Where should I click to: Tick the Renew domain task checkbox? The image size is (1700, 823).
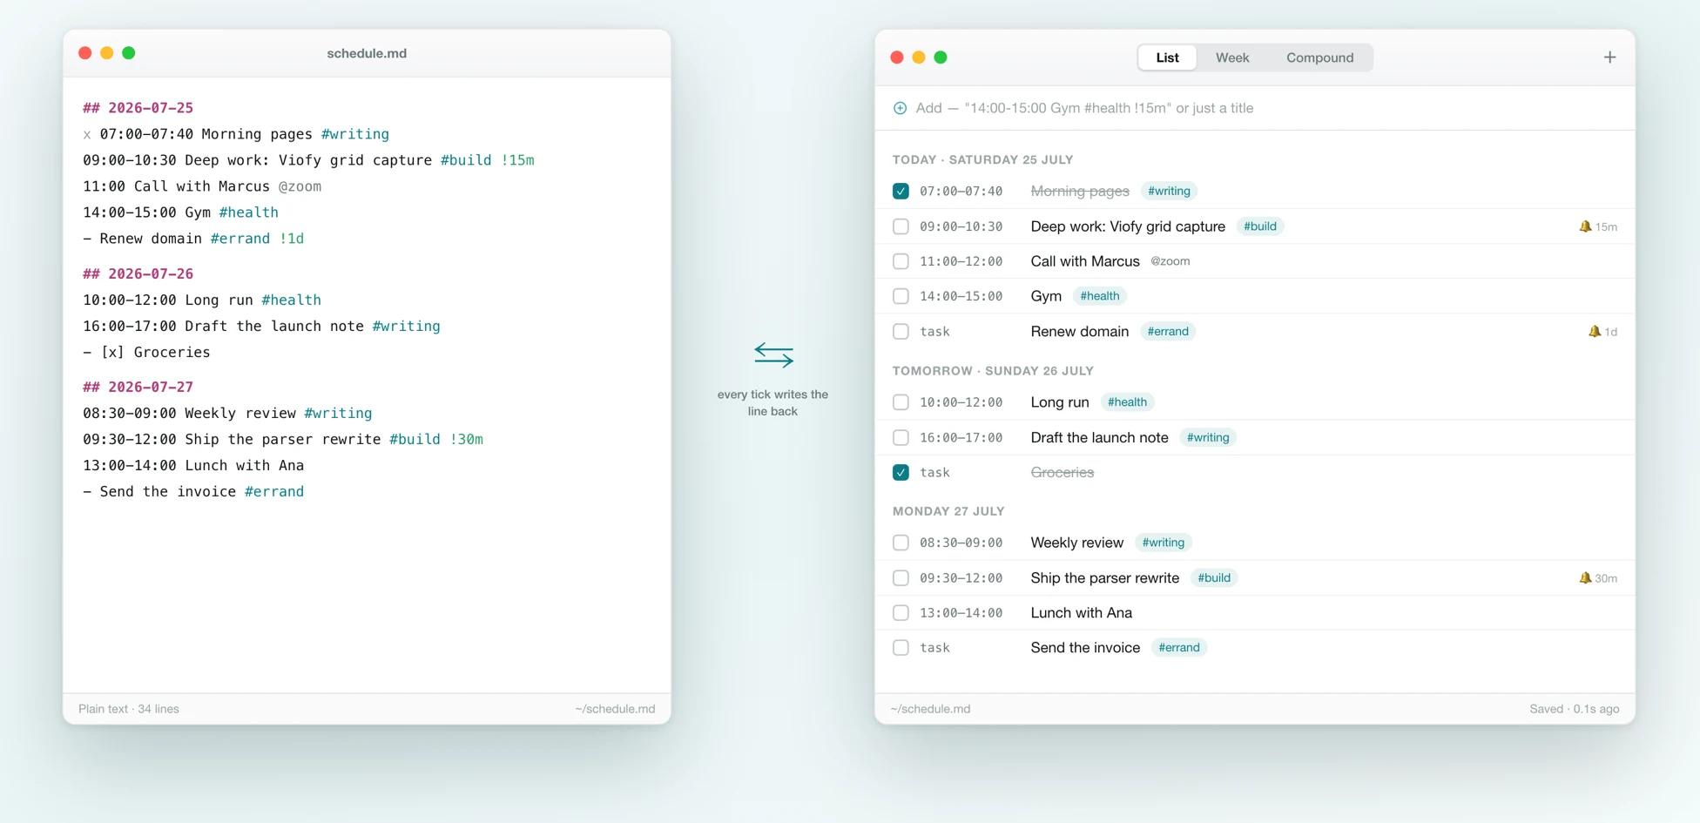pyautogui.click(x=901, y=332)
